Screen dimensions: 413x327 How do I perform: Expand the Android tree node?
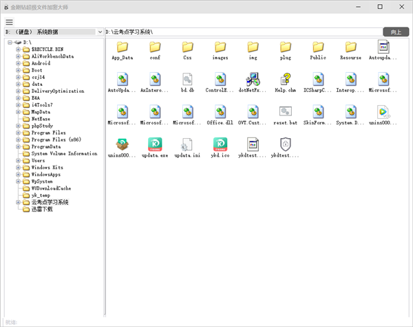18,63
